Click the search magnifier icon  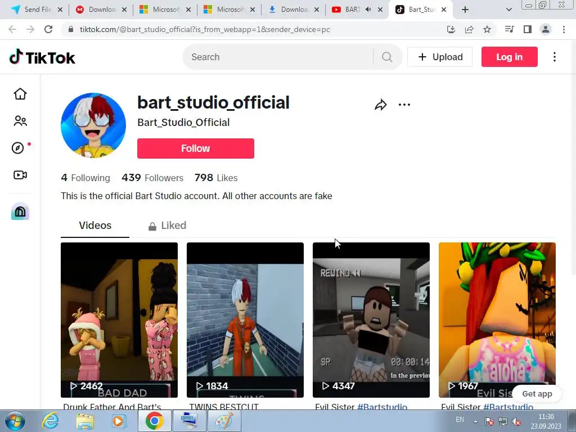click(387, 57)
